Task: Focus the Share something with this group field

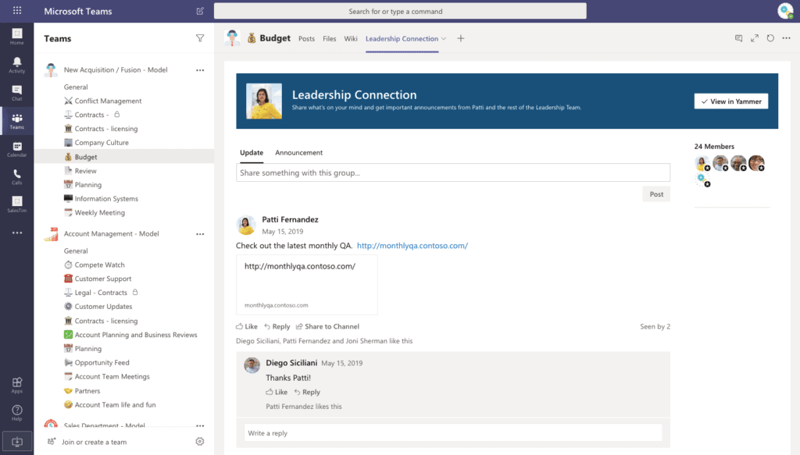Action: [452, 172]
